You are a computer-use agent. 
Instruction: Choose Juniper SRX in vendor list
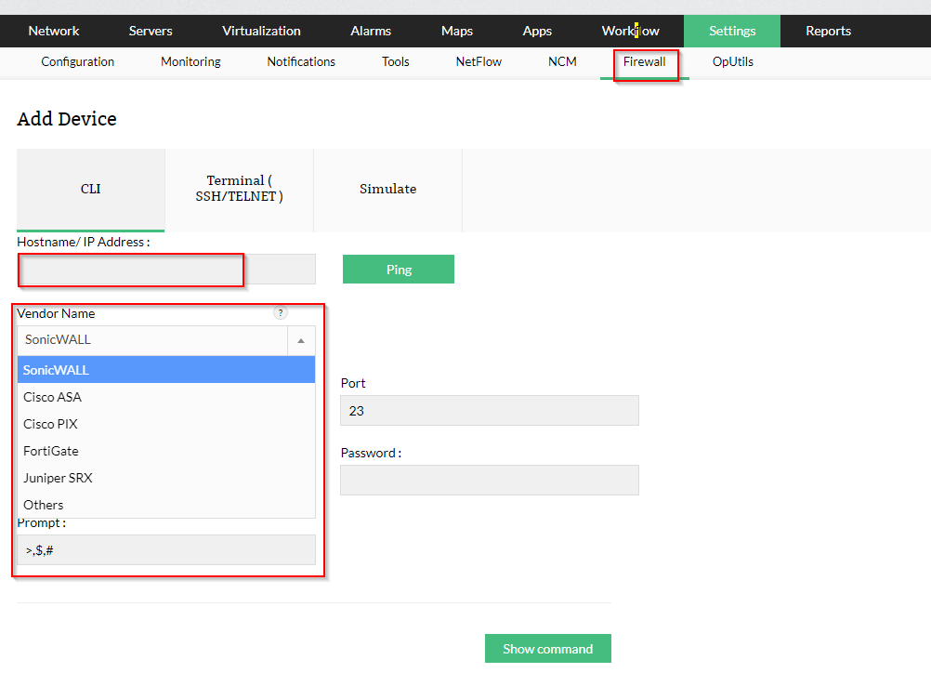pyautogui.click(x=166, y=478)
